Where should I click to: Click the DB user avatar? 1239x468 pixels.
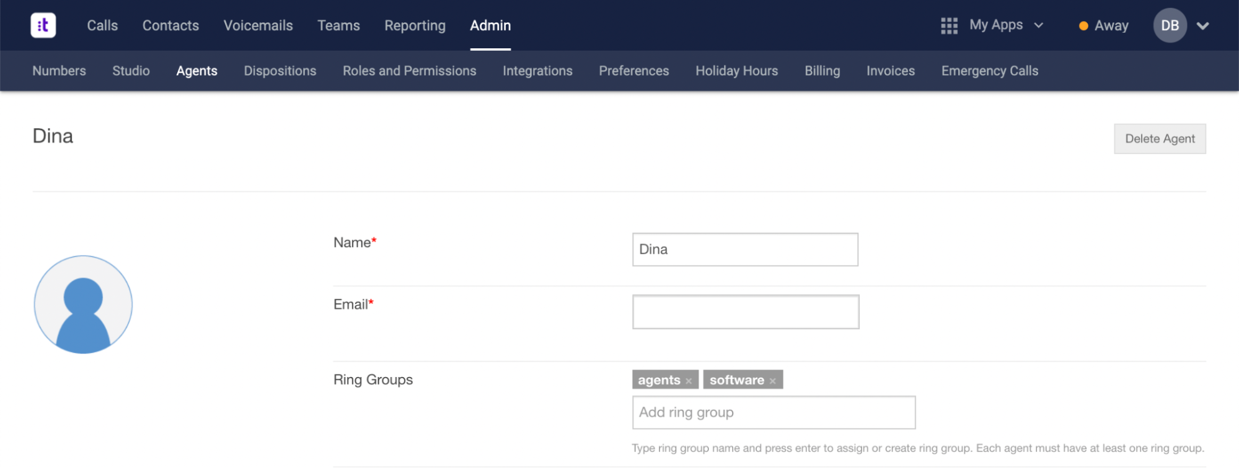click(x=1170, y=25)
